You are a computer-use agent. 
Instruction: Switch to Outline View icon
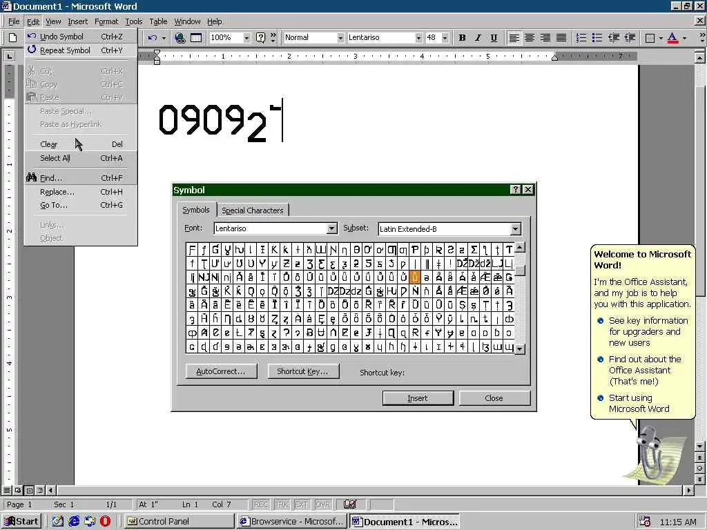click(x=40, y=490)
